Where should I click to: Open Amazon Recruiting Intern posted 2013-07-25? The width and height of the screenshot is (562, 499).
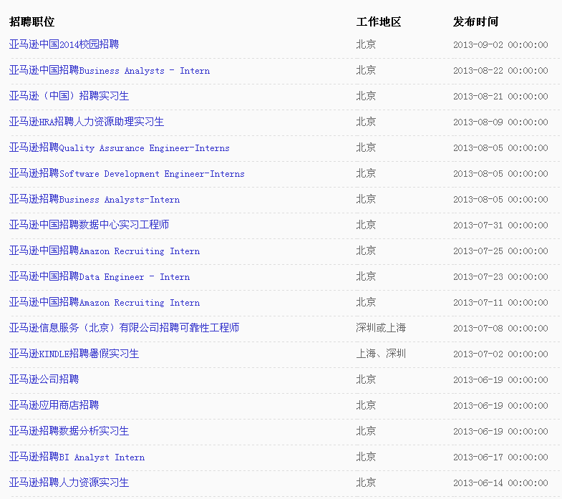tap(105, 251)
